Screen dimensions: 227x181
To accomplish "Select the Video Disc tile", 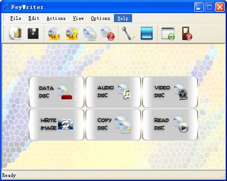I will (x=170, y=92).
